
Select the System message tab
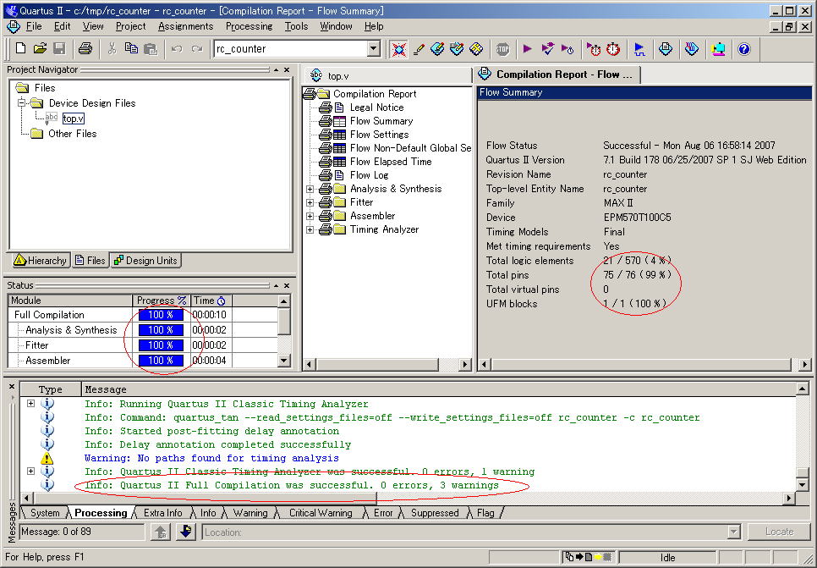pyautogui.click(x=45, y=513)
